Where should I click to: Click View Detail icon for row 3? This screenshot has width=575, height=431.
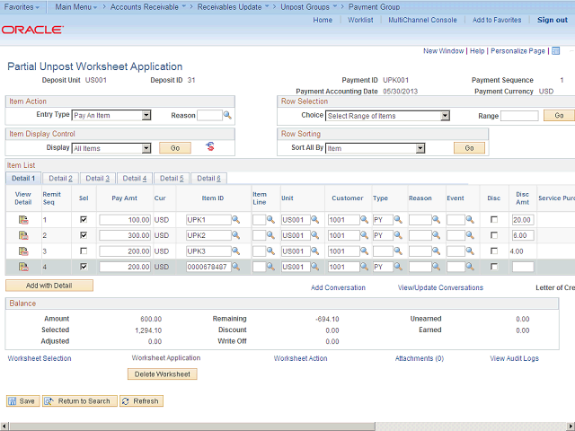[x=22, y=251]
